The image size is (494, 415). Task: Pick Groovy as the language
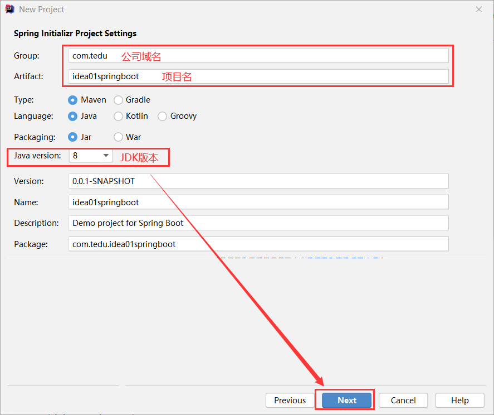162,117
